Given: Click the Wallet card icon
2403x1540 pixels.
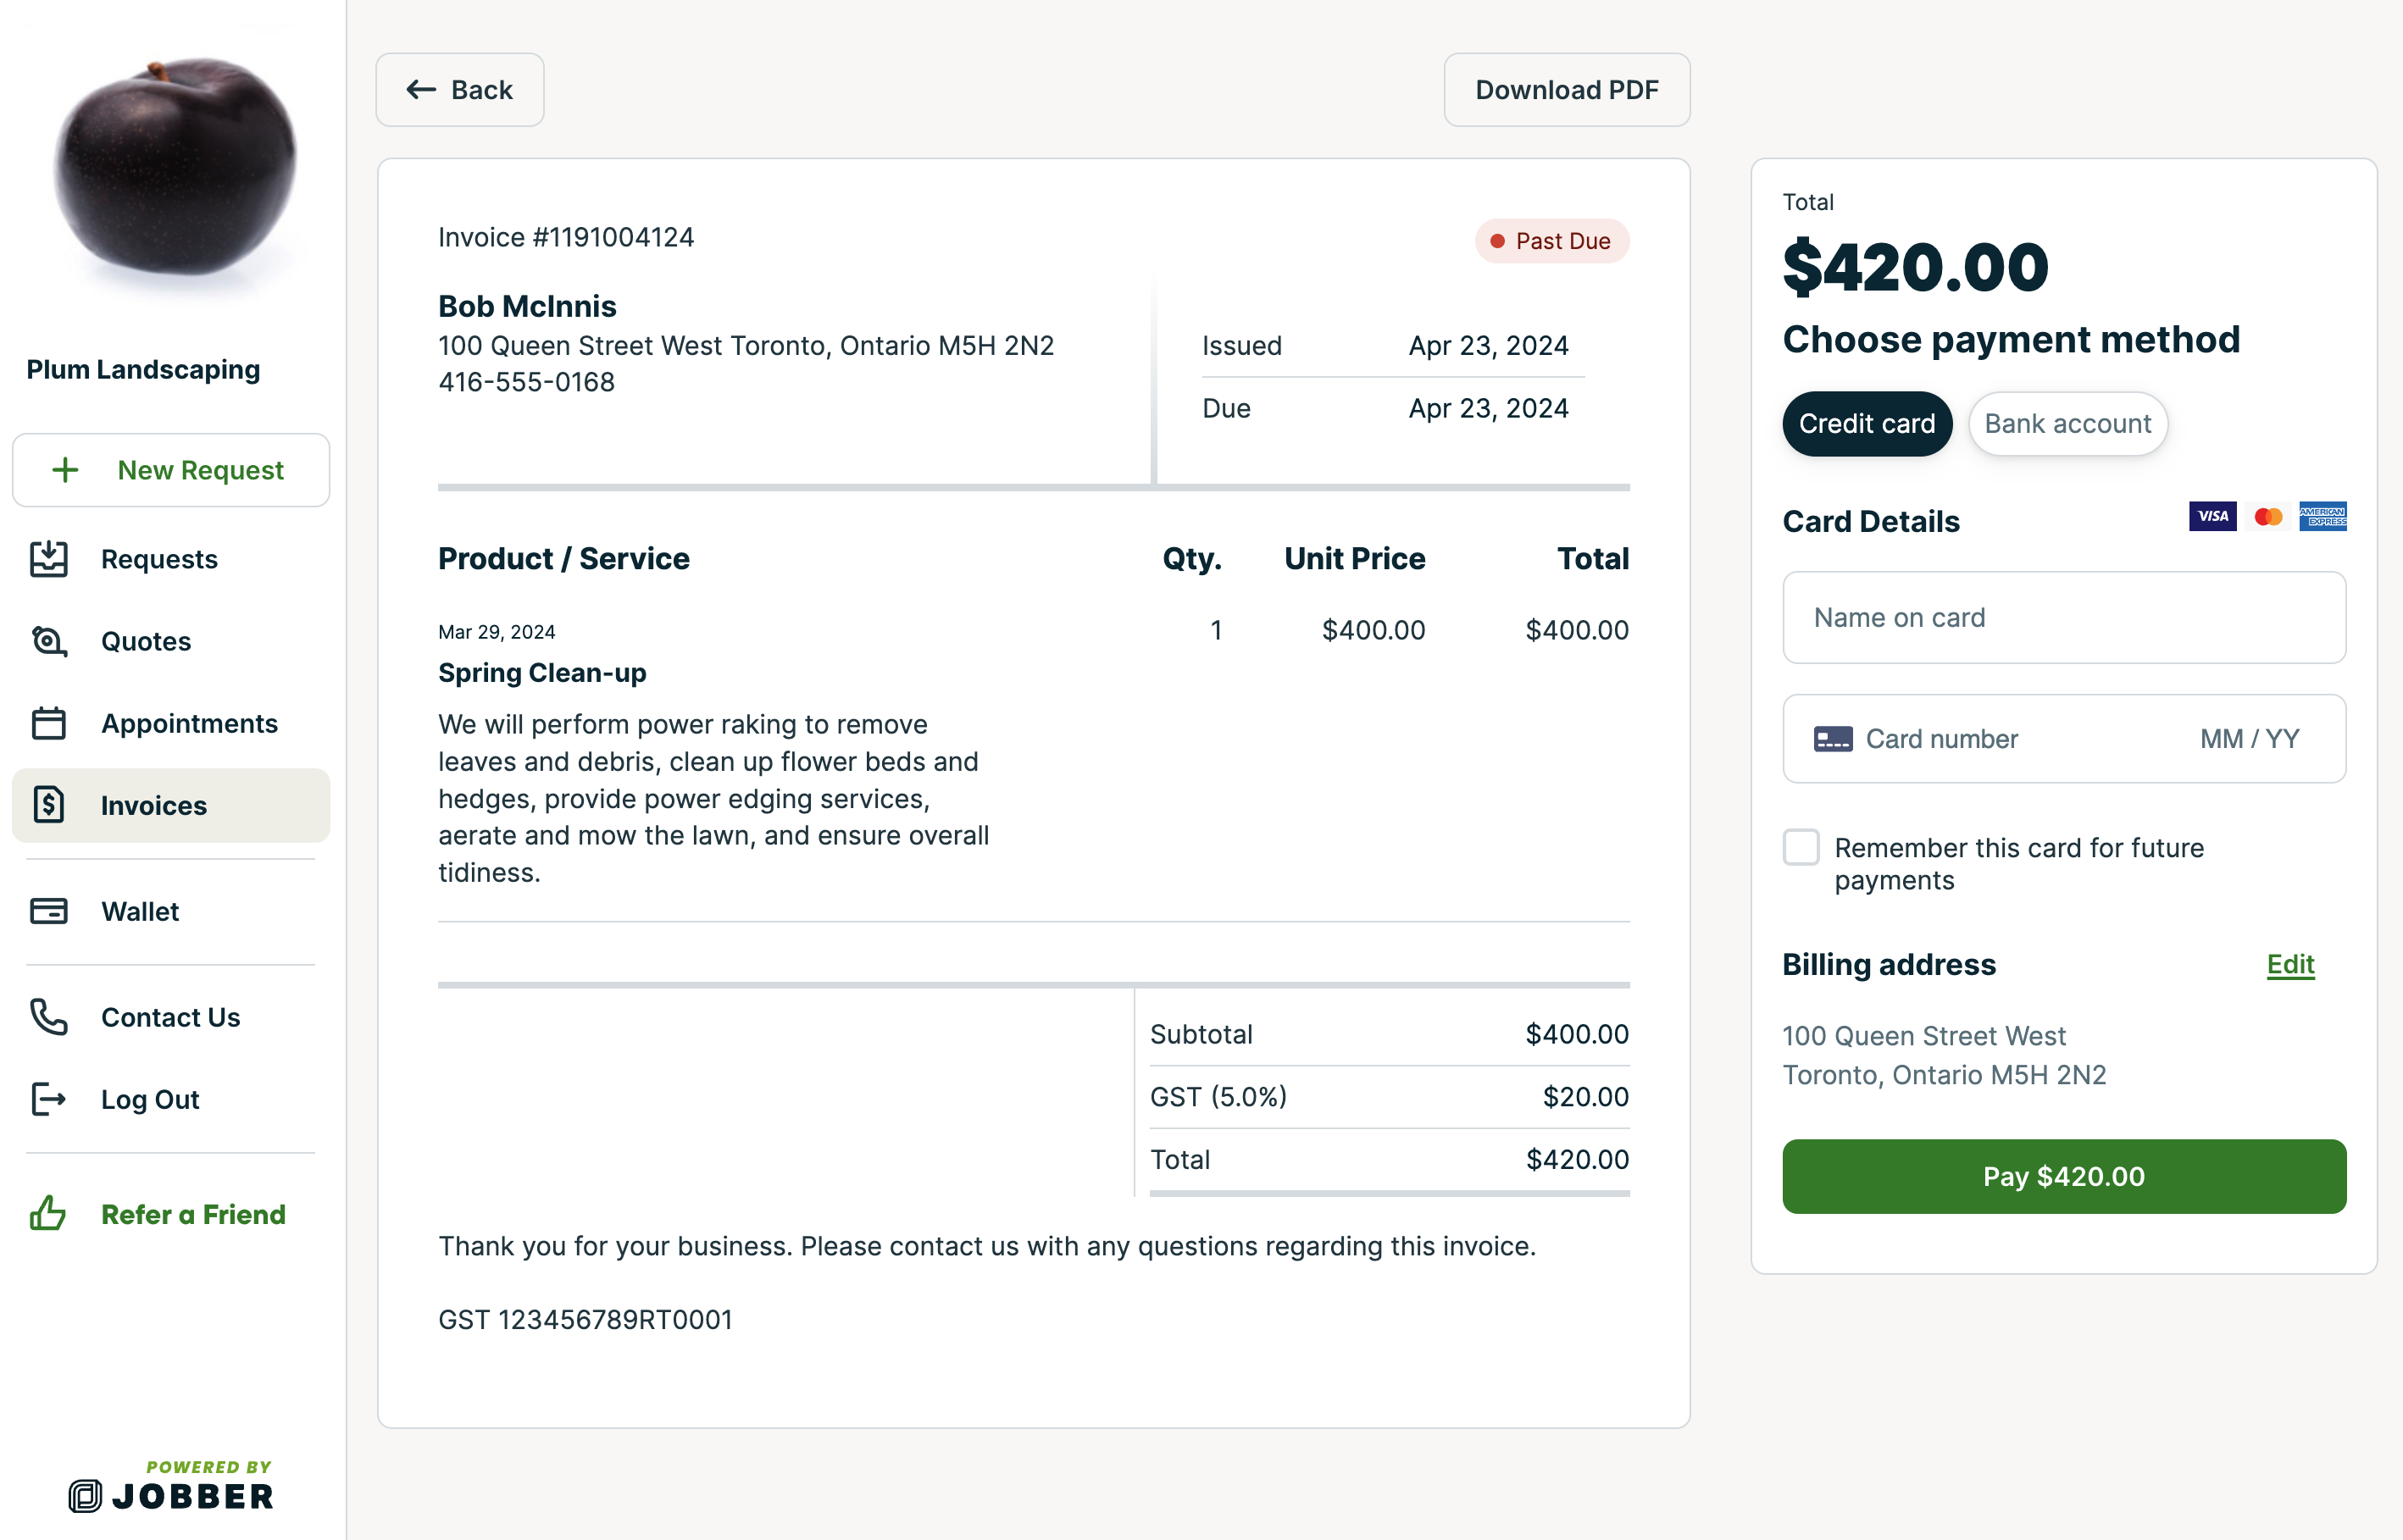Looking at the screenshot, I should coord(48,911).
